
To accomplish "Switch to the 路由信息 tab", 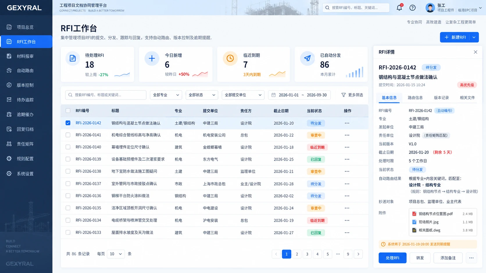I will click(x=415, y=98).
